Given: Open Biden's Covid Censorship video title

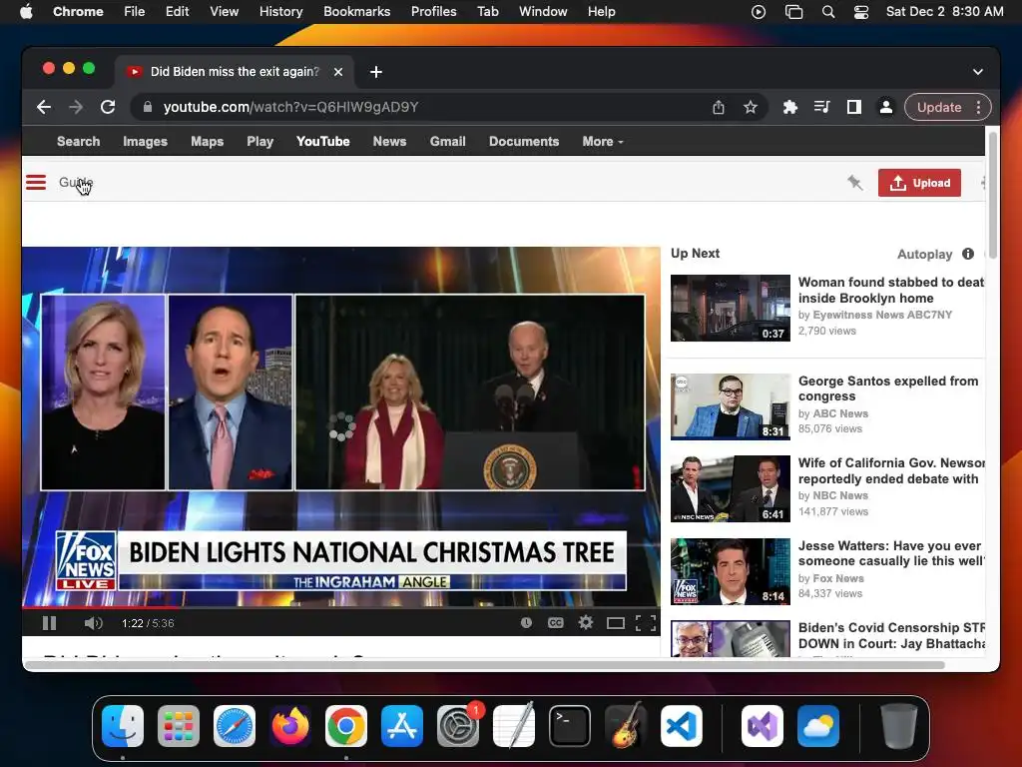Looking at the screenshot, I should [891, 635].
